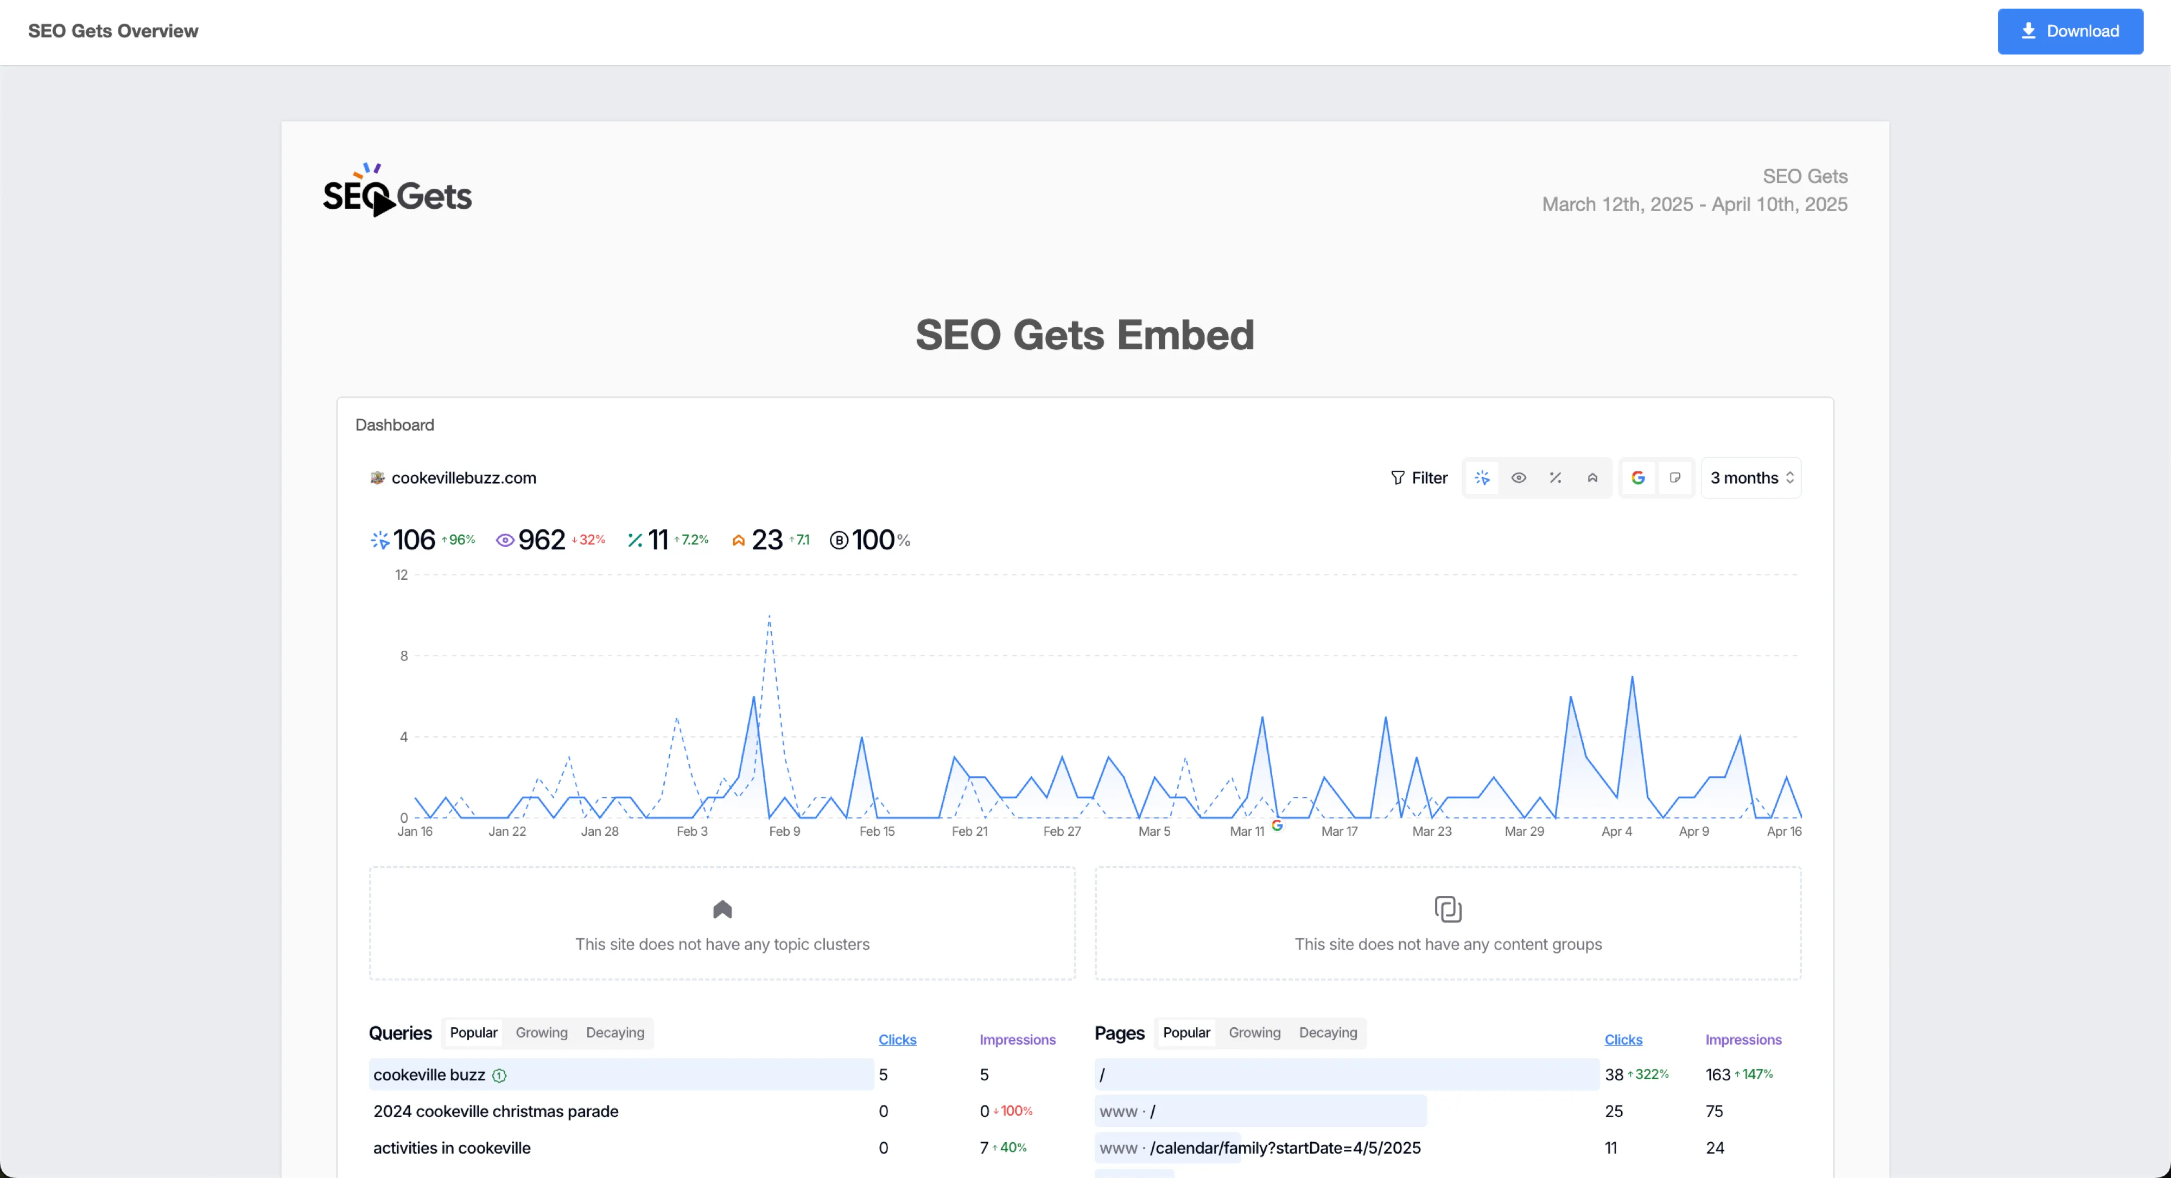The image size is (2171, 1178).
Task: Click the info icon beside cookeville buzz
Action: [499, 1075]
